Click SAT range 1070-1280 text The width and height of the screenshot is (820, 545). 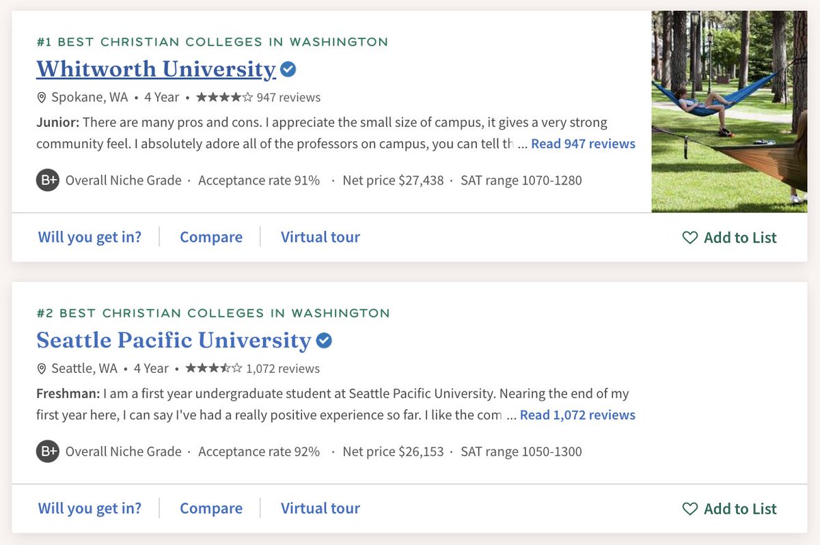coord(521,180)
